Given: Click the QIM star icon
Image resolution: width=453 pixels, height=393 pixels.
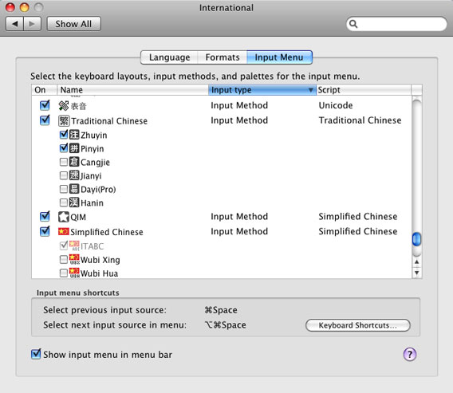Looking at the screenshot, I should (64, 217).
